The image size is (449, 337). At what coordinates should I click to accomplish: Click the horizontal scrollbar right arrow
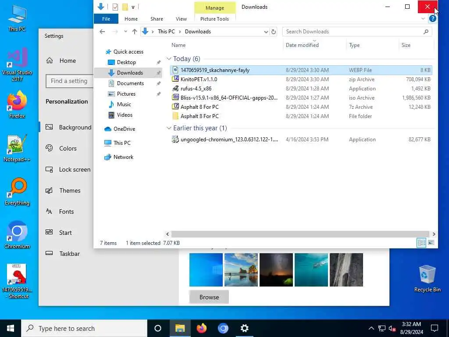[434, 234]
